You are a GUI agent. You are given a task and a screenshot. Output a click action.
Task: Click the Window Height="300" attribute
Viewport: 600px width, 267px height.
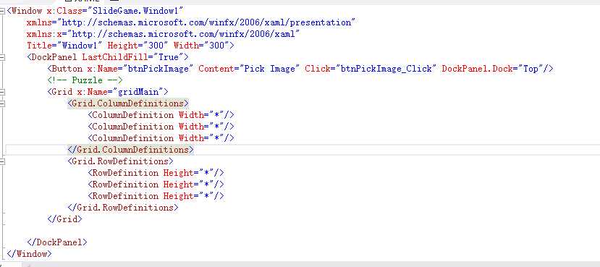tap(138, 46)
